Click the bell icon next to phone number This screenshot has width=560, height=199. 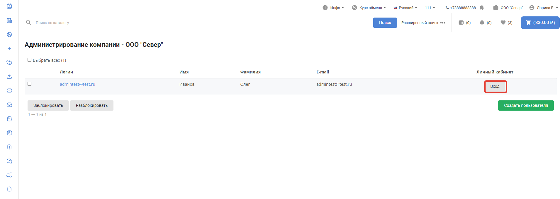click(x=482, y=8)
